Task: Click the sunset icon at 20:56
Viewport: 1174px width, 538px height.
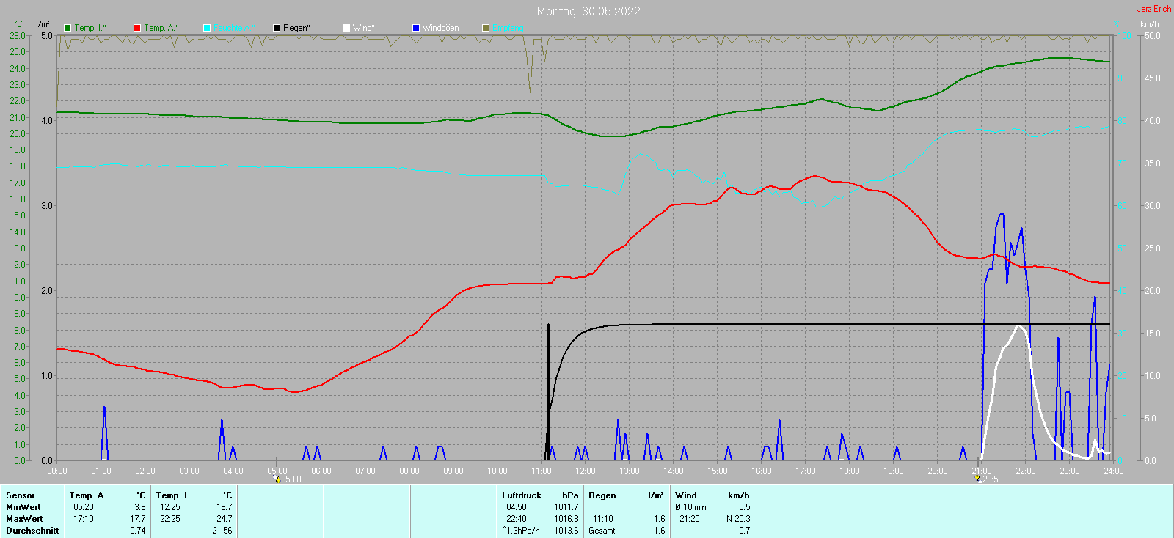Action: (x=978, y=479)
